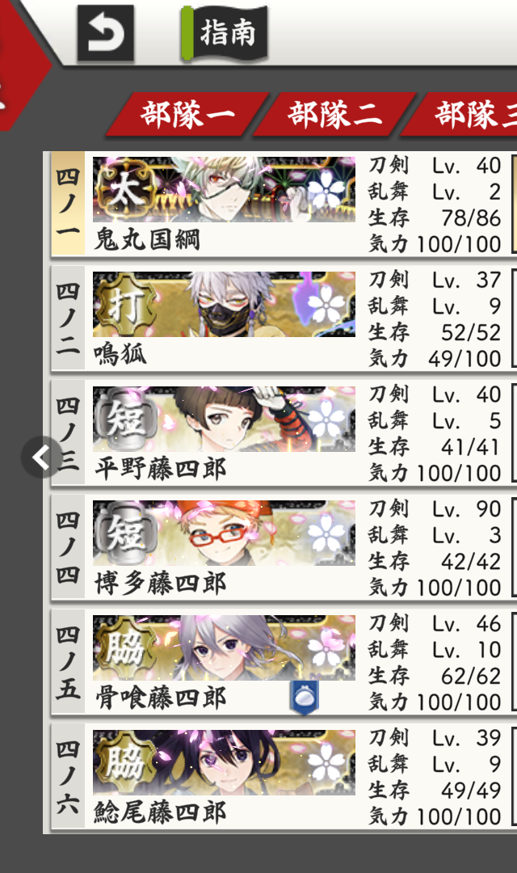This screenshot has width=517, height=873.
Task: Click 平野藤四郎's 短 tantou icon
Action: point(125,419)
